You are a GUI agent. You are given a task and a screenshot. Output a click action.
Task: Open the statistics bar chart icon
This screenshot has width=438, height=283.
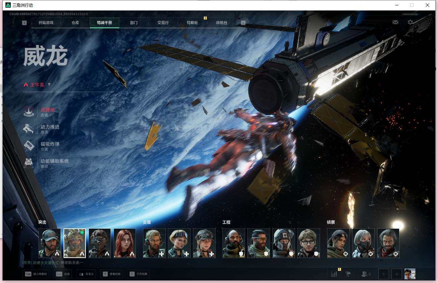tap(334, 274)
